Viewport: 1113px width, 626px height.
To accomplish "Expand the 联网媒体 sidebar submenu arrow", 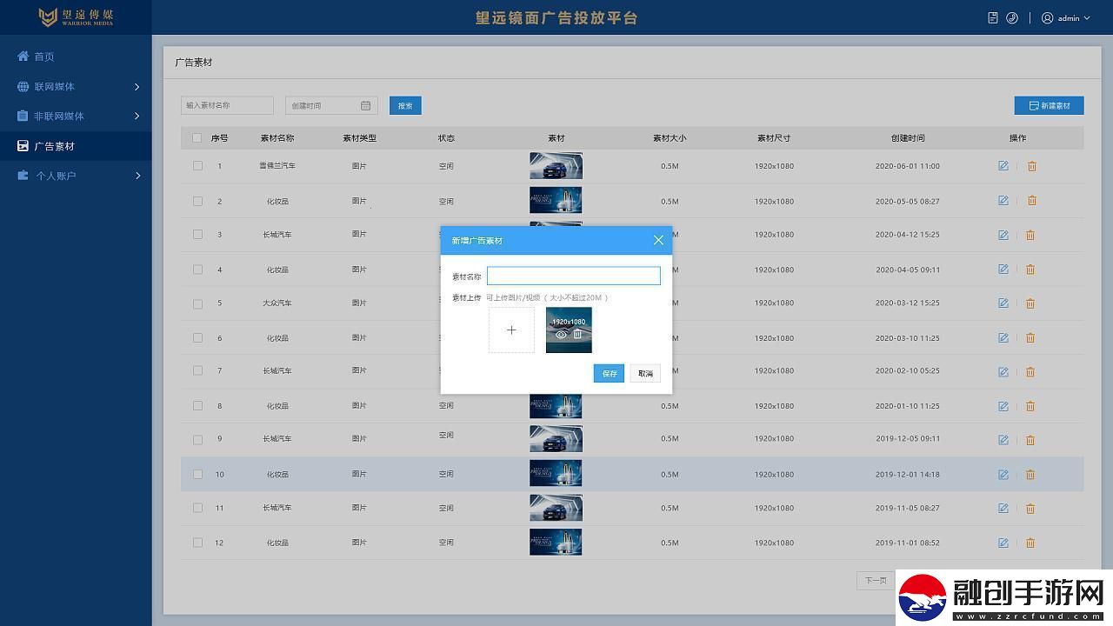I will (x=137, y=87).
